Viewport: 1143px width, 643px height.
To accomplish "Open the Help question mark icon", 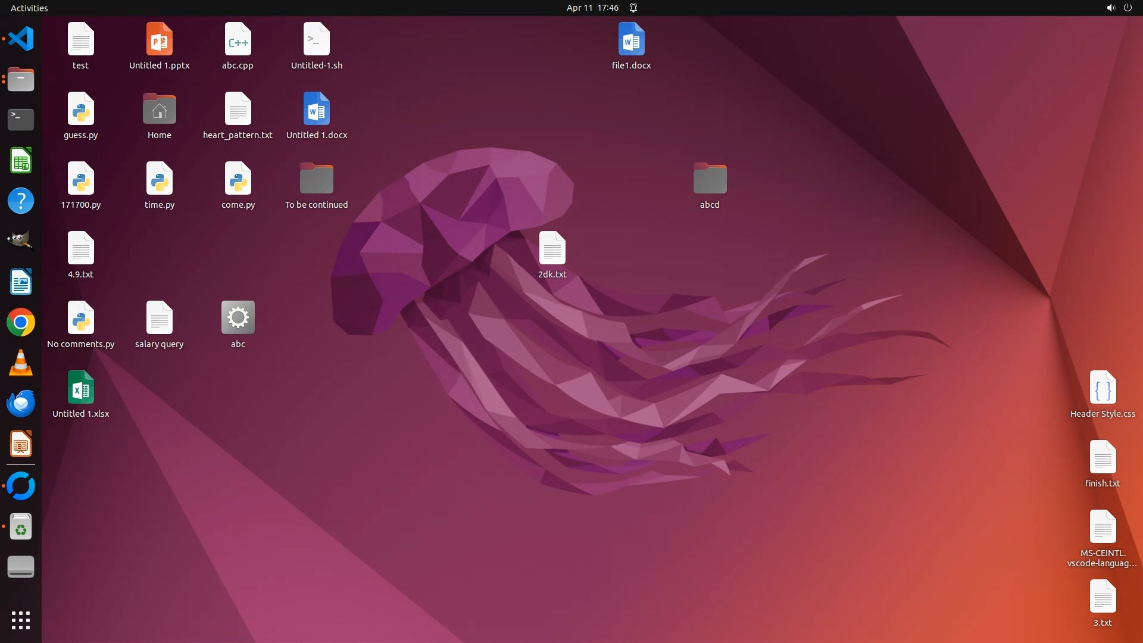I will [21, 201].
